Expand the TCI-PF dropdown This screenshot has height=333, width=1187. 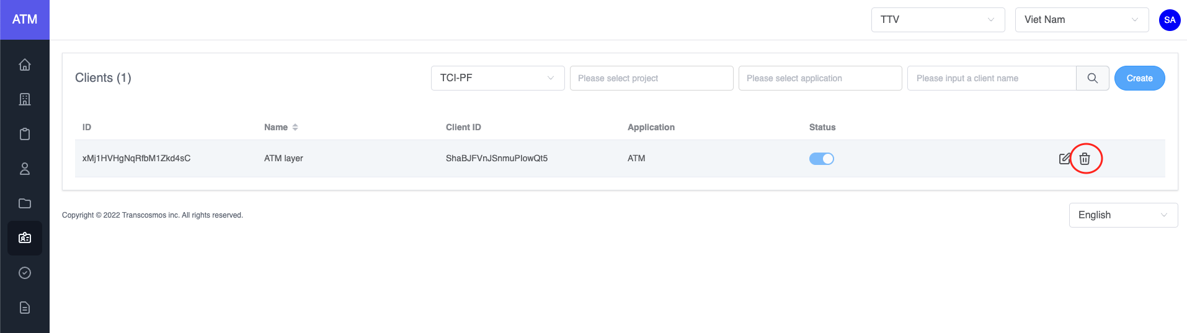(497, 78)
